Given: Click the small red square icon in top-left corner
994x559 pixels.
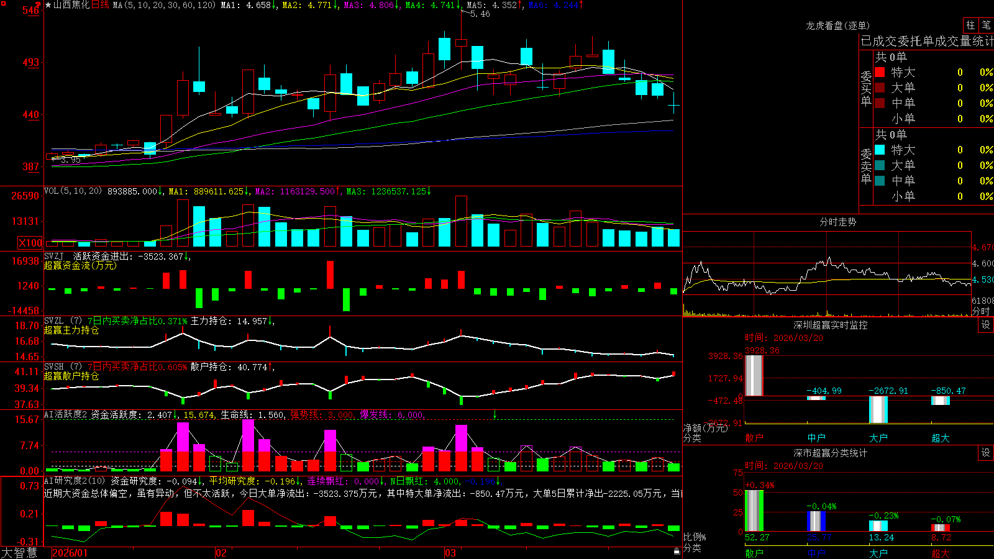Looking at the screenshot, I should tap(4, 4).
